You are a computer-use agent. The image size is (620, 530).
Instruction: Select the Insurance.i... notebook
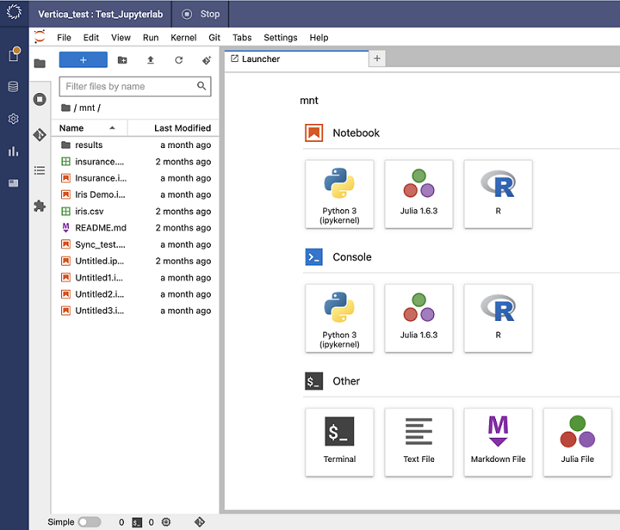click(136, 178)
